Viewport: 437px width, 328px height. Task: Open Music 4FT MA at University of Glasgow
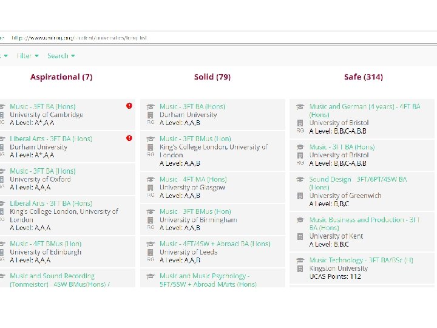193,179
